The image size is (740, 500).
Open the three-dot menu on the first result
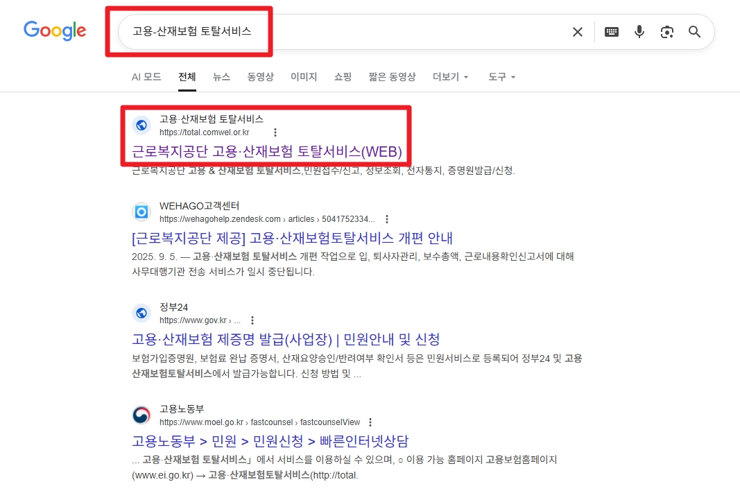point(275,132)
